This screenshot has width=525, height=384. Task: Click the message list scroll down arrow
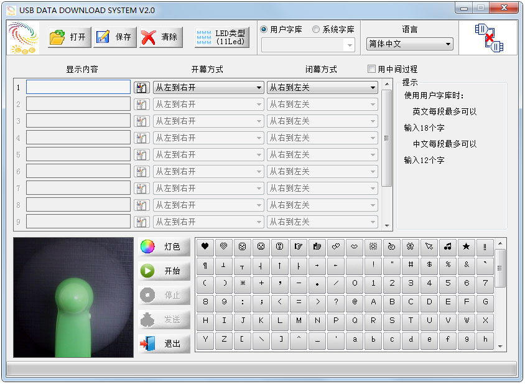point(387,225)
